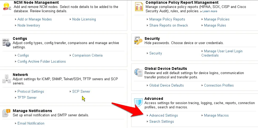
Task: Click the Advanced shield icon
Action: coord(138,102)
